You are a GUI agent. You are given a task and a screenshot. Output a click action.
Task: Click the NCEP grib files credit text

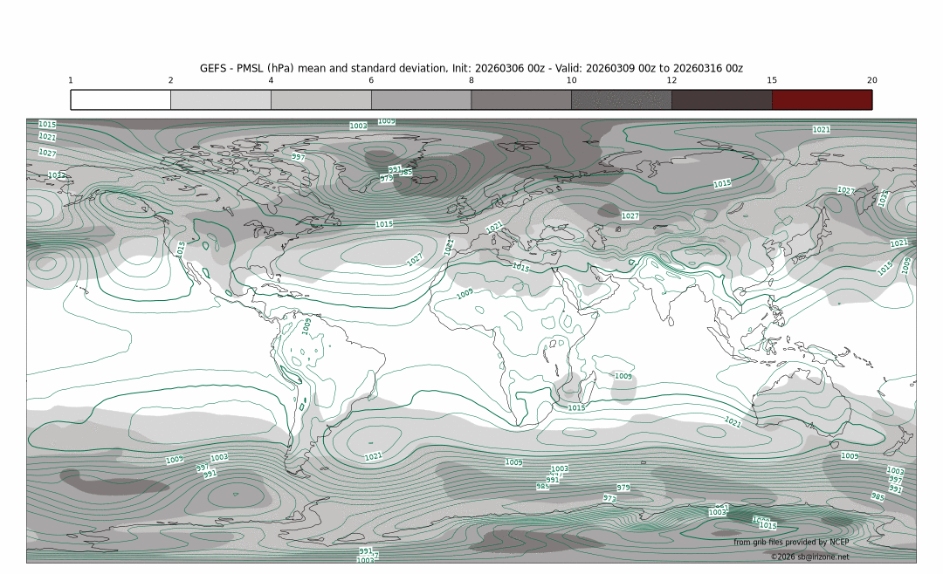[x=790, y=543]
